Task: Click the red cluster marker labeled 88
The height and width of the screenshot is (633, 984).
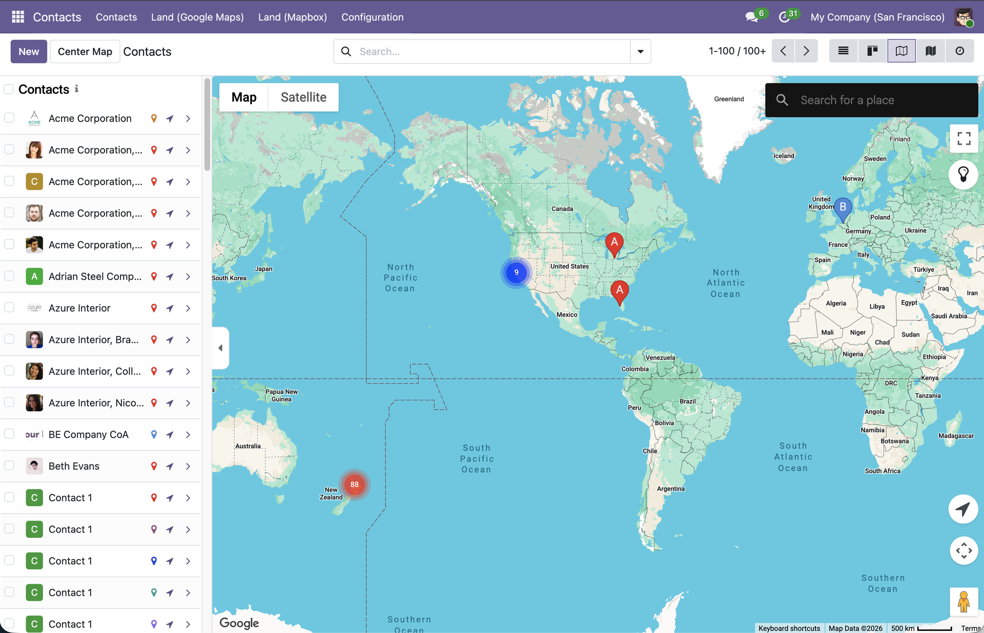Action: pos(354,484)
